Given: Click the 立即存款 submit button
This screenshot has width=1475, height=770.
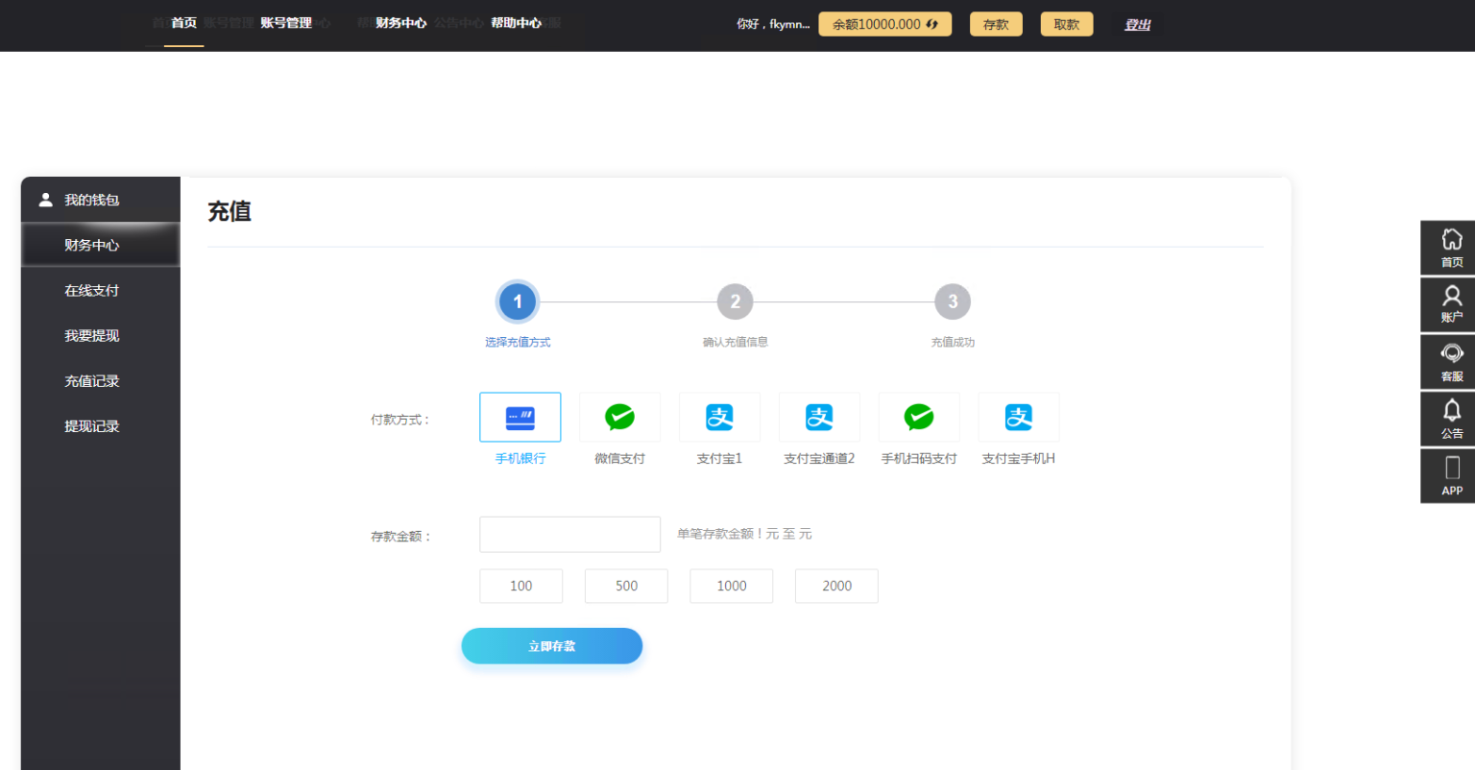Looking at the screenshot, I should click(x=551, y=646).
